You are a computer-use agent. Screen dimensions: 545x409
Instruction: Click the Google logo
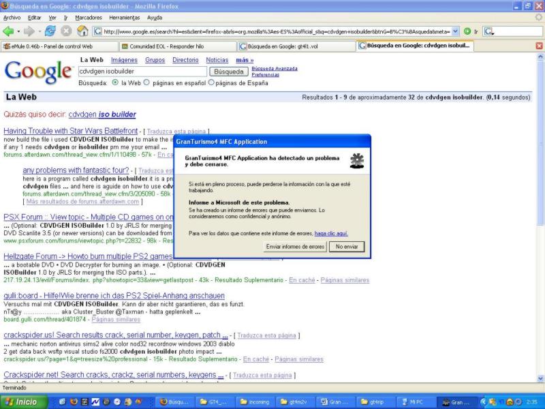click(x=38, y=72)
